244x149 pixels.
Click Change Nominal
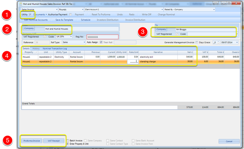(166, 15)
